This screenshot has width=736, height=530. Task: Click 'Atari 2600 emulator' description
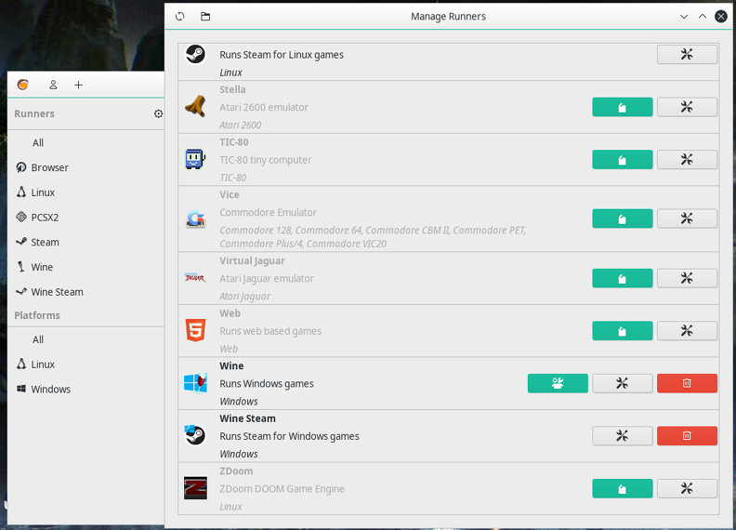click(264, 107)
